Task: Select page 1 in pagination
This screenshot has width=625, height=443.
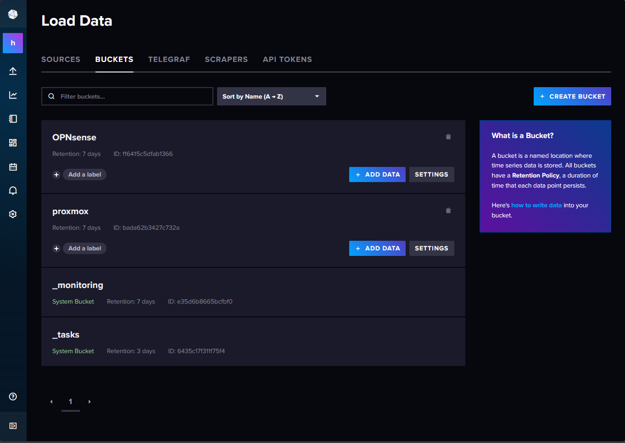Action: [x=70, y=402]
